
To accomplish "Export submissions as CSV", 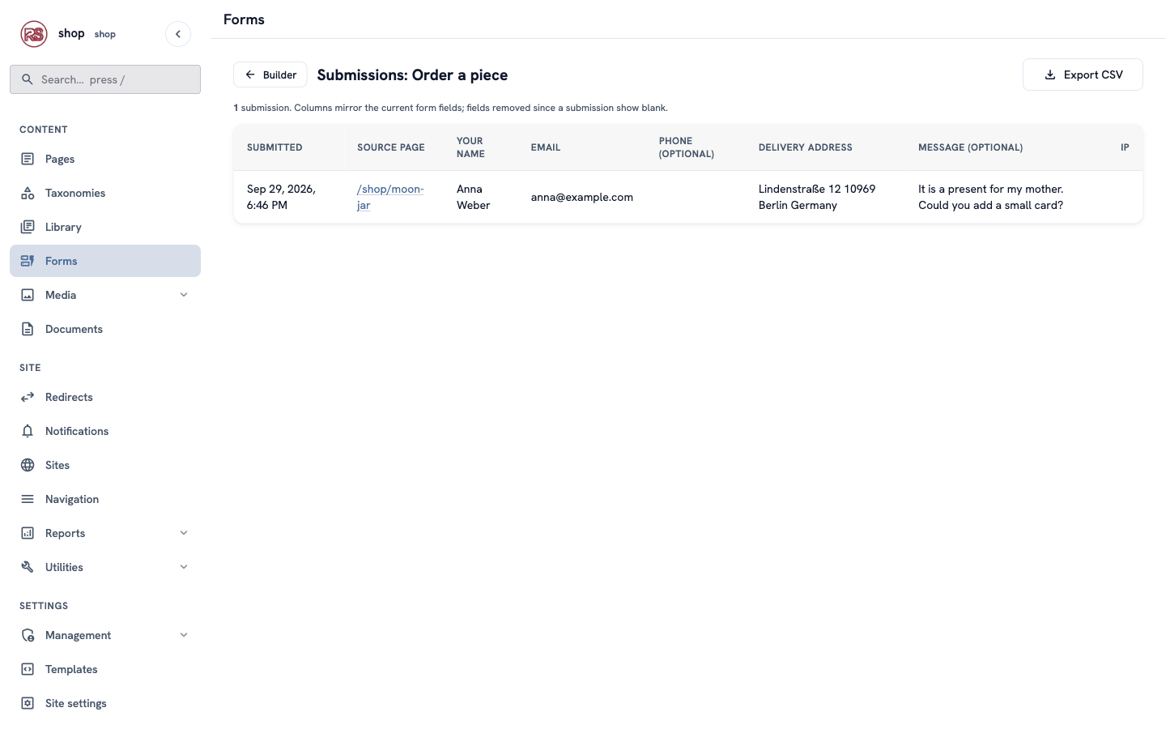I will click(1083, 75).
